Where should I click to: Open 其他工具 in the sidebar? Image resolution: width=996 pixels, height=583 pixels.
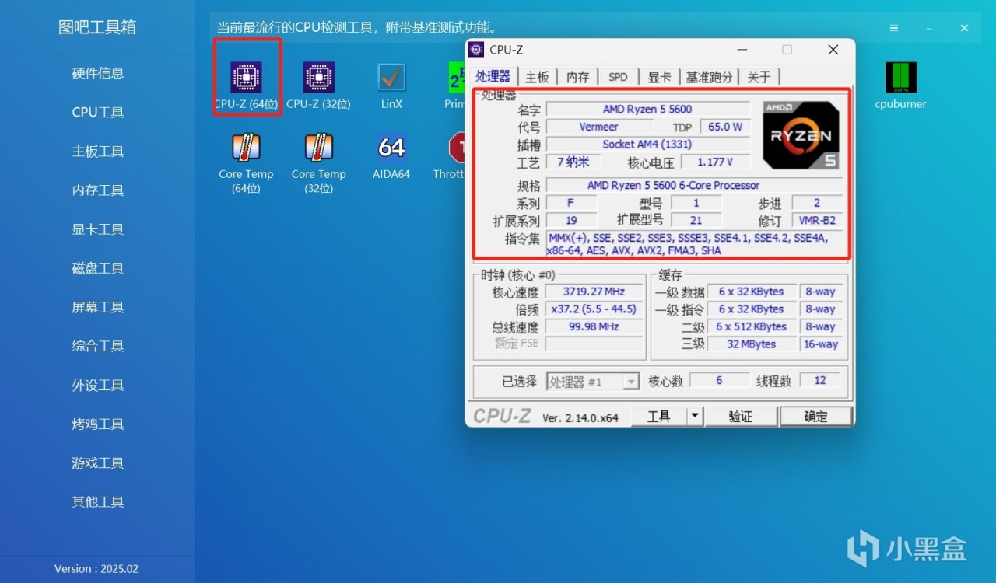(98, 501)
